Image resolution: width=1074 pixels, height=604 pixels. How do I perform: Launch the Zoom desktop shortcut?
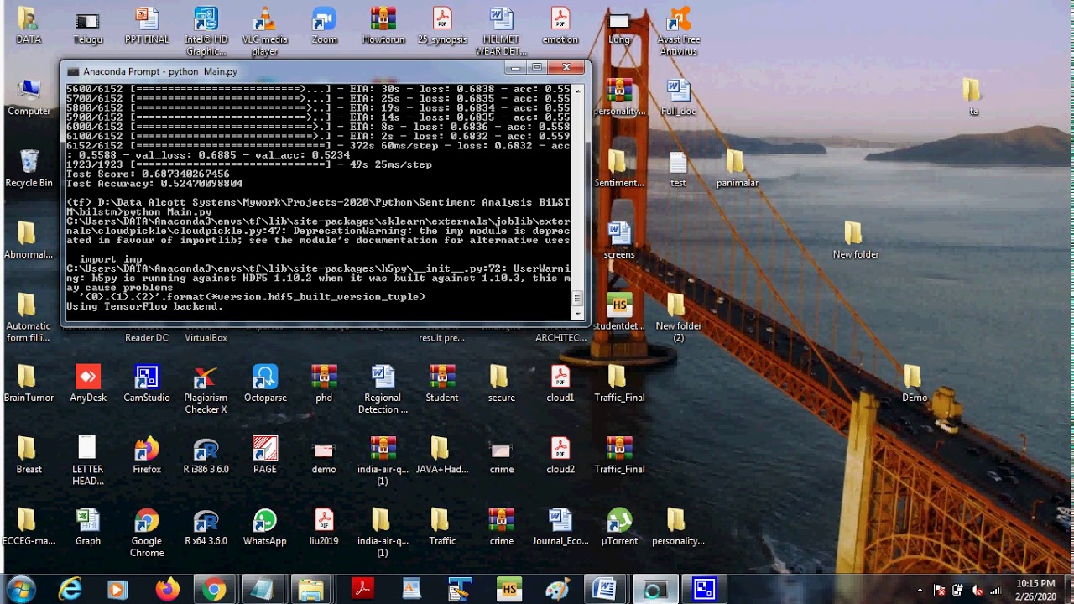pyautogui.click(x=324, y=26)
